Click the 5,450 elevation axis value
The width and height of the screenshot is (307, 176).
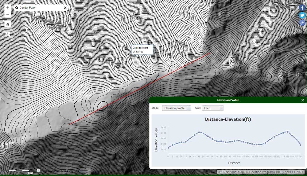point(163,127)
